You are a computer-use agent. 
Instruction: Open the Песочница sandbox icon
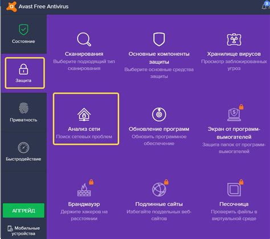click(x=234, y=189)
